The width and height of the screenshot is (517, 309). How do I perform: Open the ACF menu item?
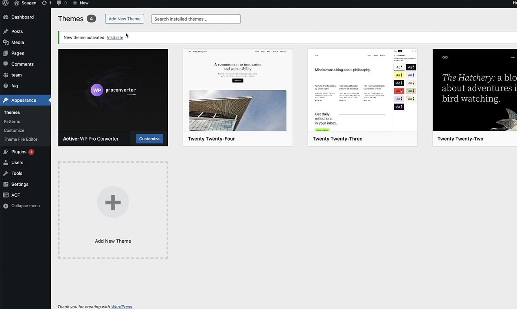pos(26,195)
